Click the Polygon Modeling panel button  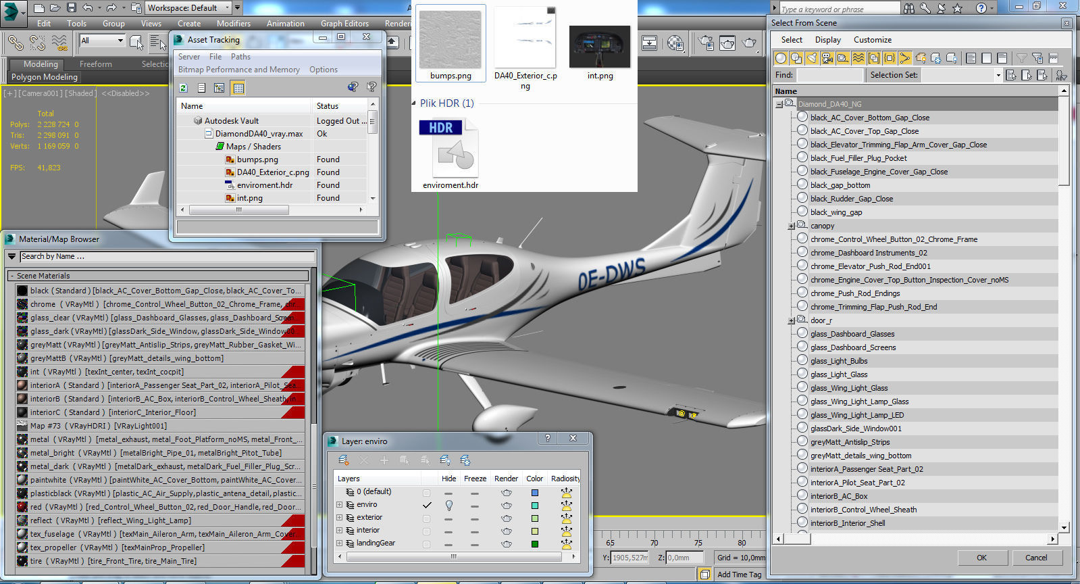click(45, 77)
